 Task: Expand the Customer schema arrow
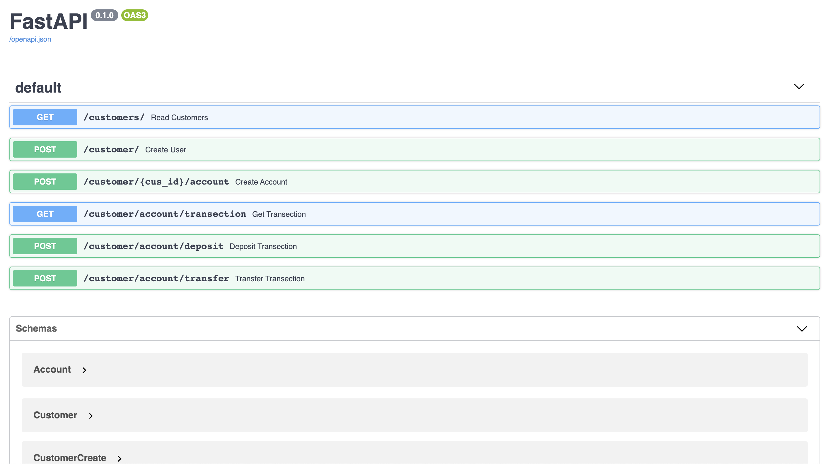[x=91, y=416]
